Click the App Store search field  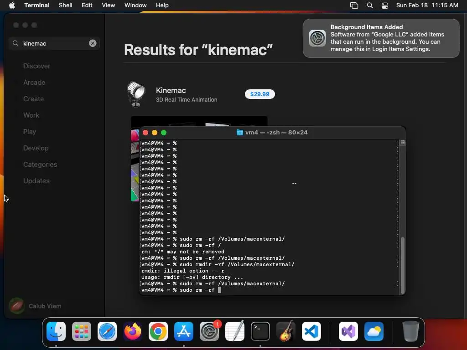(x=54, y=43)
